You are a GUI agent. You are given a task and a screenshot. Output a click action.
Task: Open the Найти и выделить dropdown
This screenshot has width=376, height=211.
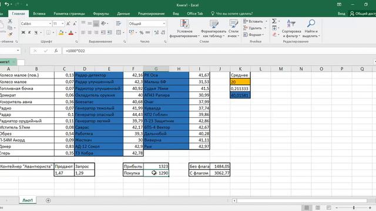311,29
